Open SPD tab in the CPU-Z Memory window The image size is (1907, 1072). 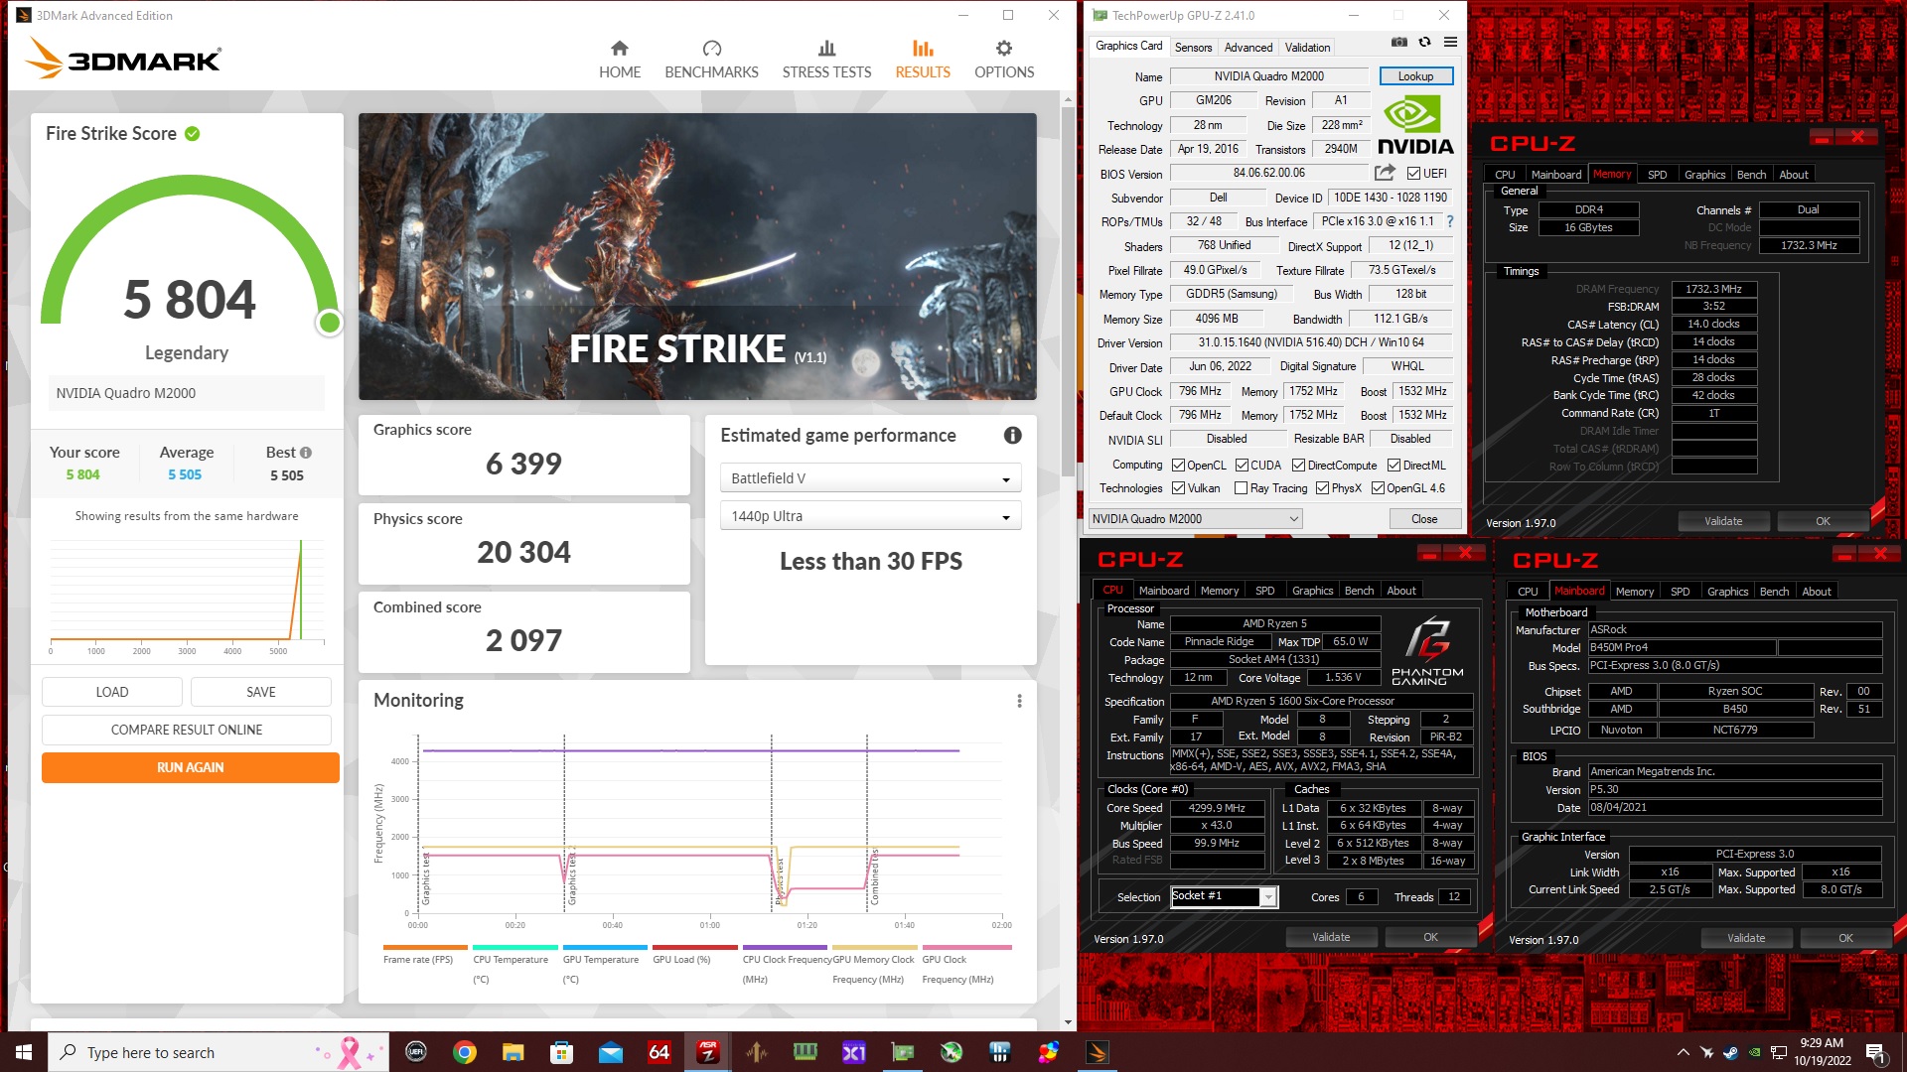click(1657, 175)
